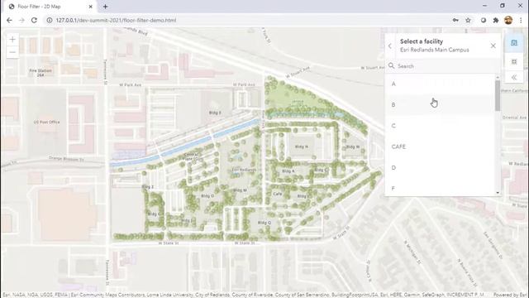Select facility A
The image size is (529, 298).
(x=440, y=84)
